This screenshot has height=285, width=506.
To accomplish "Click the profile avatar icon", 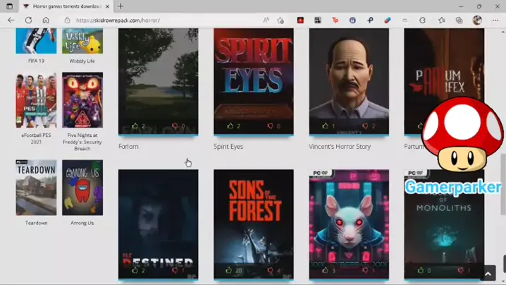I will pos(477,20).
